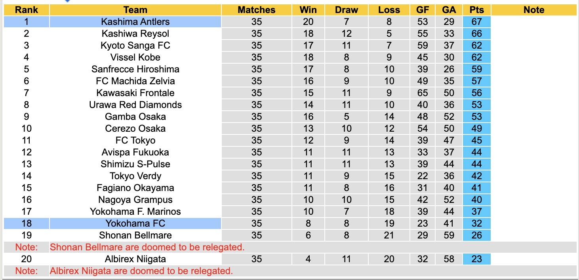Click the Matches column header
Screen dimensions: 579x280
point(256,10)
